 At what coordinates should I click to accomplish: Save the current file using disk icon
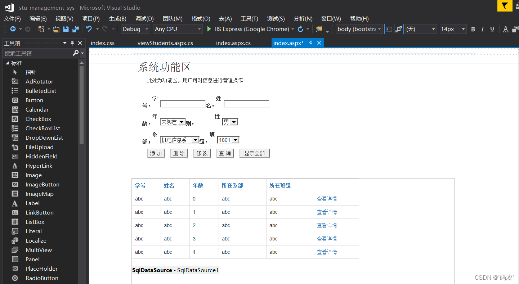point(66,29)
